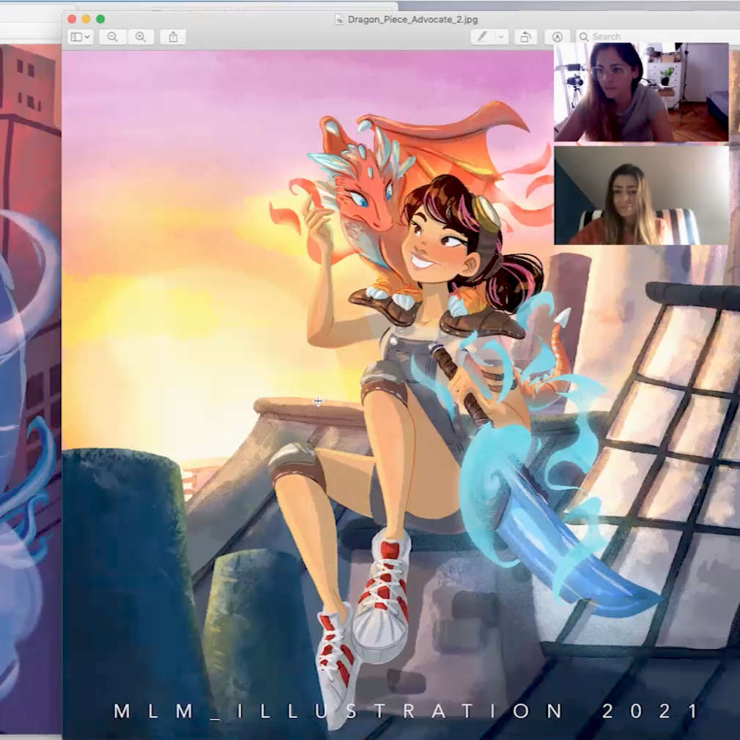
Task: Click the JPG file proxy icon in title bar
Action: pyautogui.click(x=338, y=19)
